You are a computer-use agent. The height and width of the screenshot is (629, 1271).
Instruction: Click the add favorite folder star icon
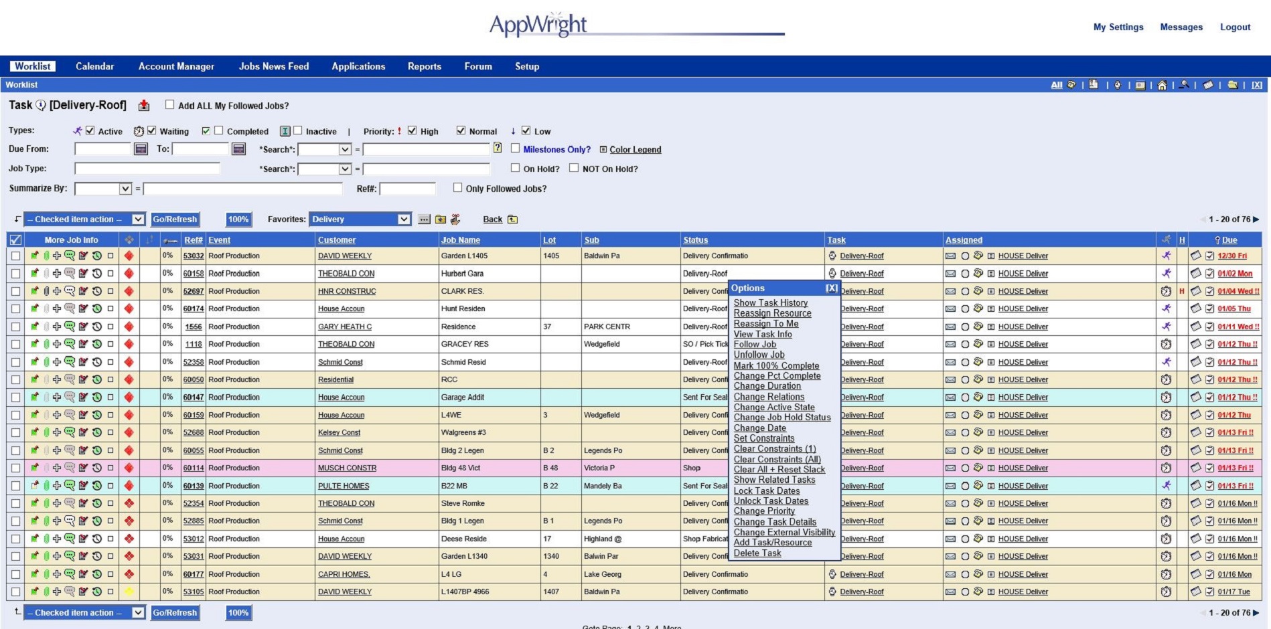click(441, 219)
